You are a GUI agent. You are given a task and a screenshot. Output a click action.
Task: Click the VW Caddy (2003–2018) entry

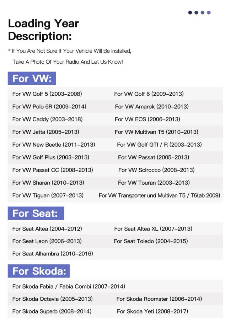pyautogui.click(x=48, y=119)
